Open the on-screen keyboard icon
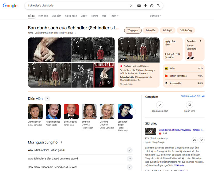 click(x=139, y=6)
